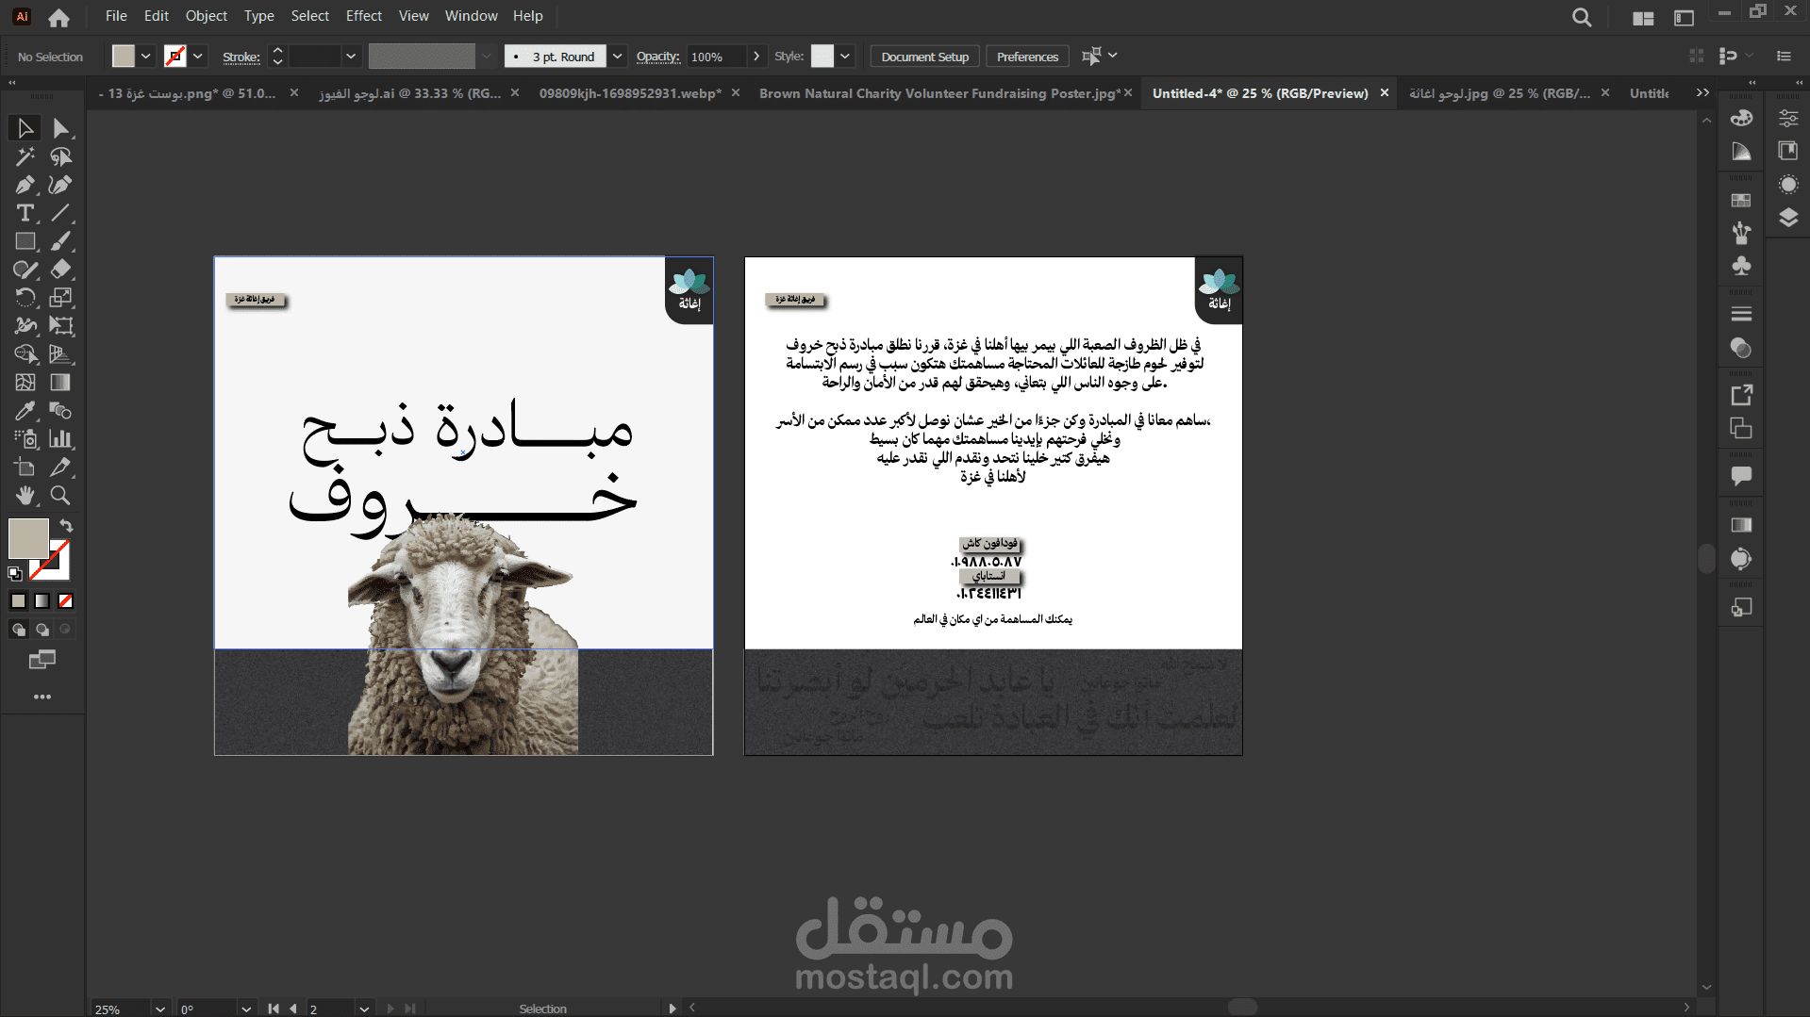Select the Pen tool
The image size is (1810, 1017).
coord(25,185)
